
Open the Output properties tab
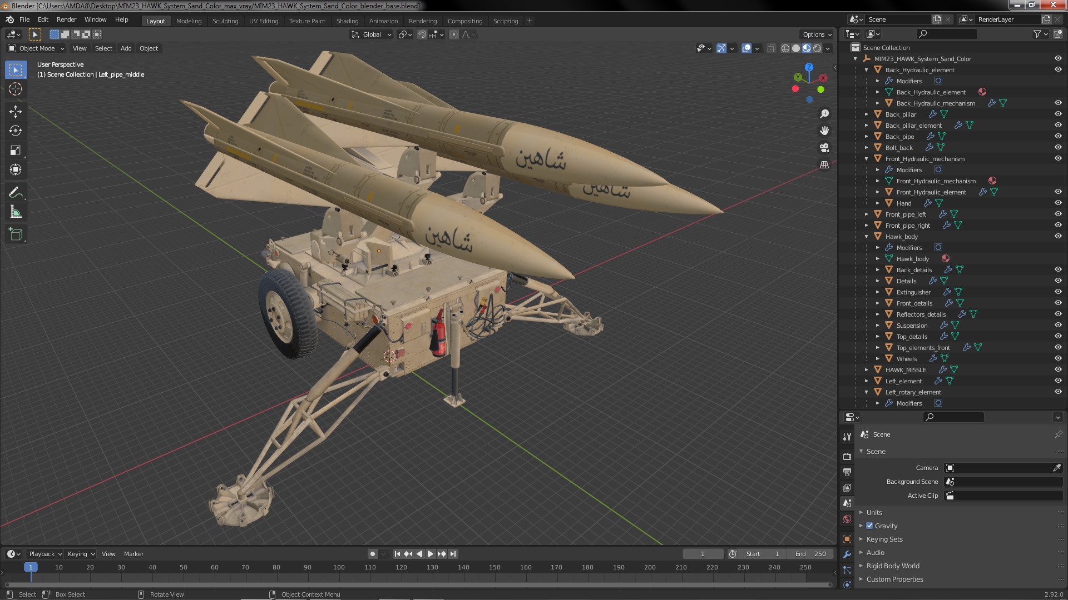coord(847,472)
